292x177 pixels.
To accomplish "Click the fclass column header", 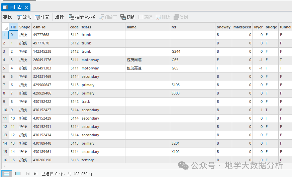I will click(103, 27).
